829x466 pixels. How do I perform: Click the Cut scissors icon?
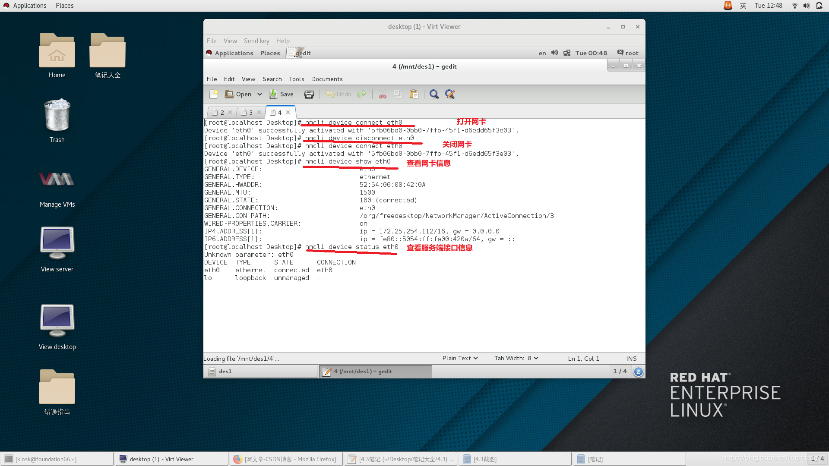(x=383, y=94)
